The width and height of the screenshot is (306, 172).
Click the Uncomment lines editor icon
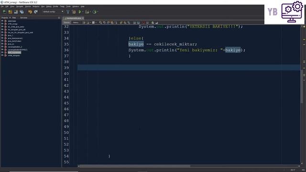click(x=156, y=22)
